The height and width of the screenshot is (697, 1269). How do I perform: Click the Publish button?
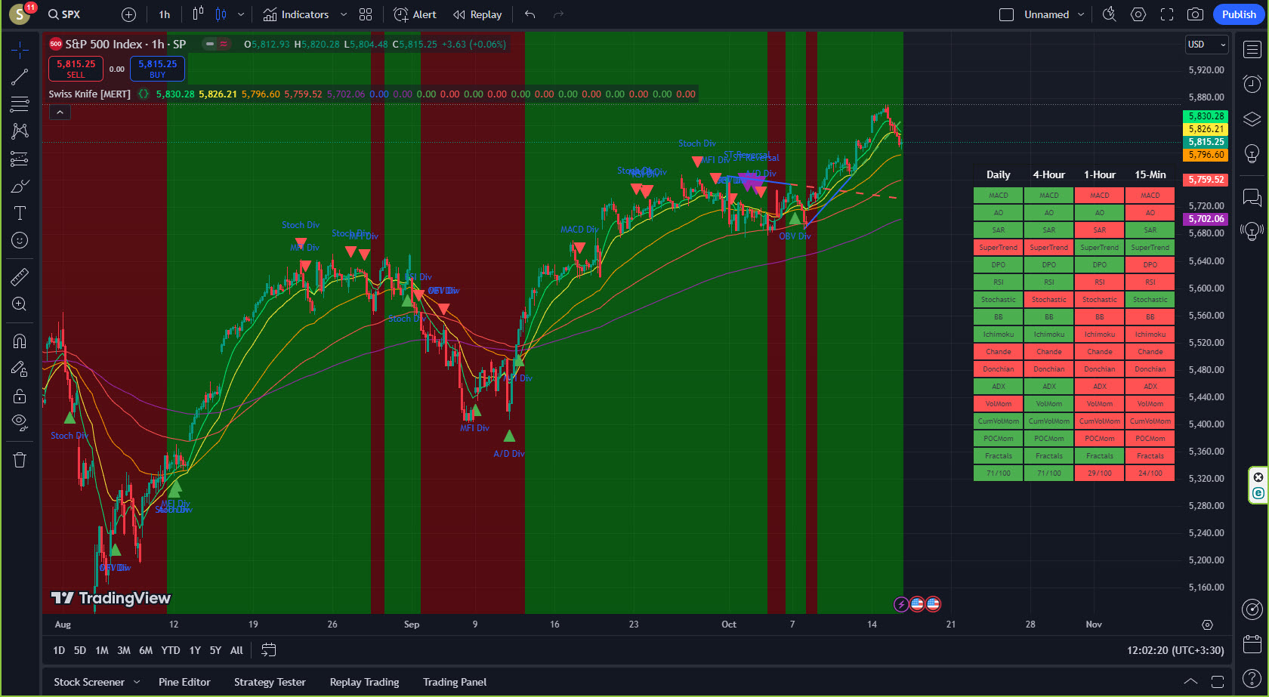pyautogui.click(x=1239, y=14)
